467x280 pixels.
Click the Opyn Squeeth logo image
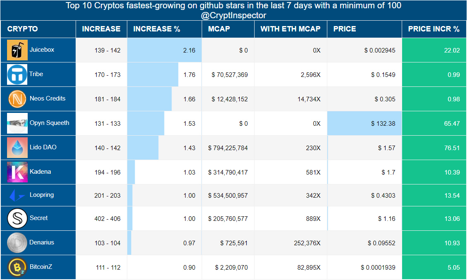[17, 123]
